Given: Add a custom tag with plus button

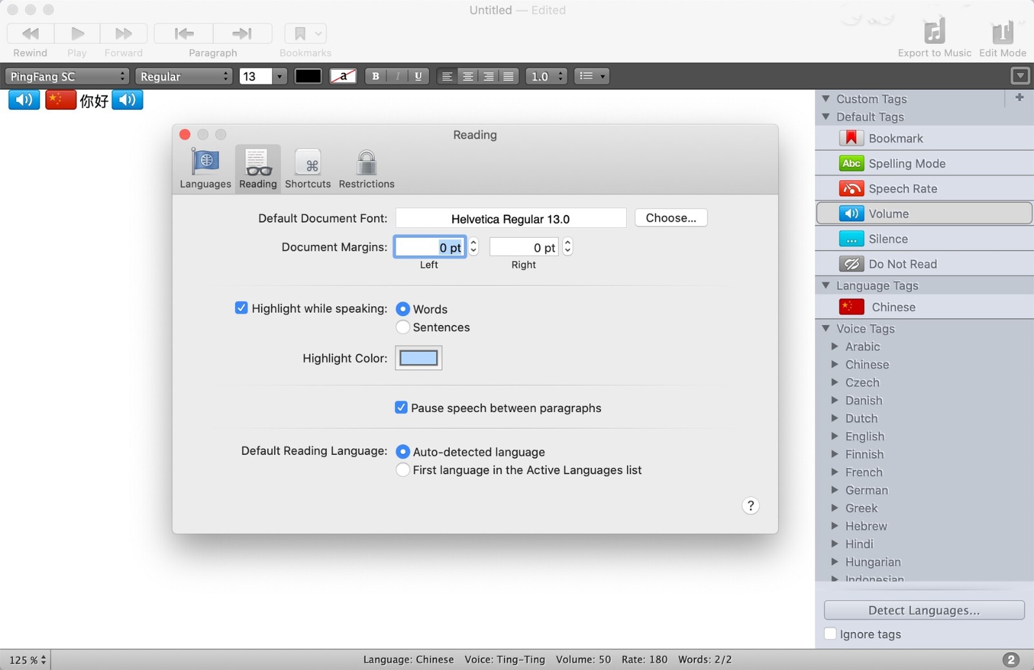Looking at the screenshot, I should coord(1020,98).
